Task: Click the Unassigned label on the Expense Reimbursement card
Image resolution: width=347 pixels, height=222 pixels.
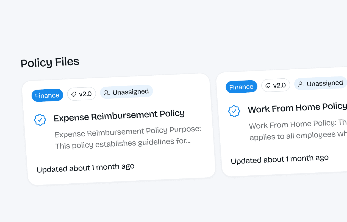Action: click(x=131, y=92)
